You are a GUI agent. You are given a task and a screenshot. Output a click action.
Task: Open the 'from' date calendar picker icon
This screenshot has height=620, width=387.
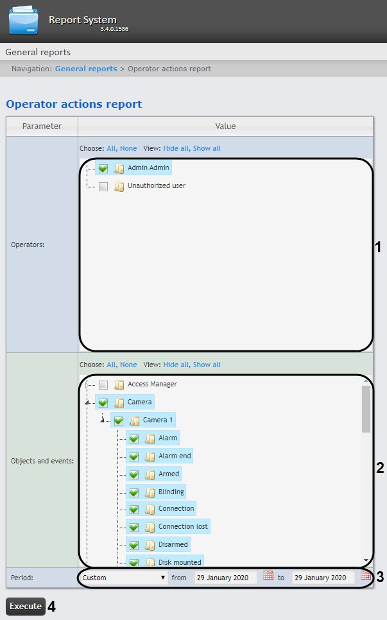click(x=268, y=576)
